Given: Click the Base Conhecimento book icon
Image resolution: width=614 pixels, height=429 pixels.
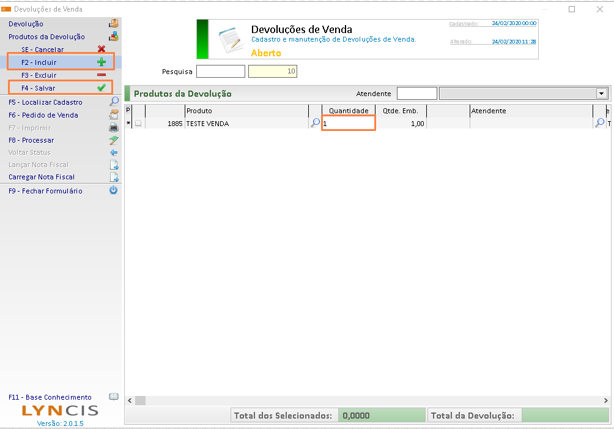Looking at the screenshot, I should [x=114, y=397].
